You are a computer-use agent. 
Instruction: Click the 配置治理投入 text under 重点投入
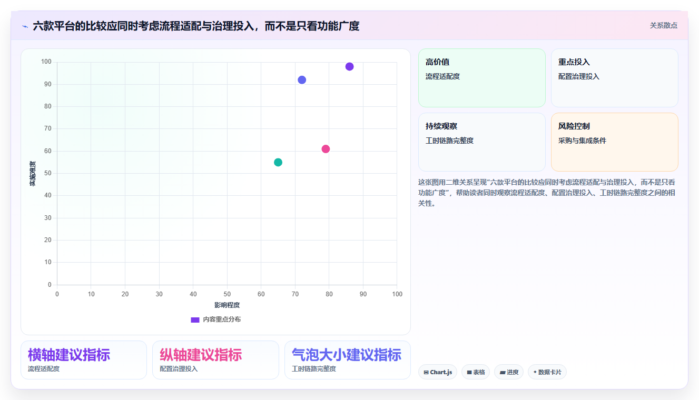579,76
